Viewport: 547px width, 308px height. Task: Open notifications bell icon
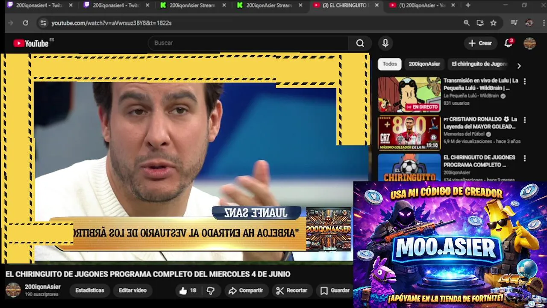[508, 43]
